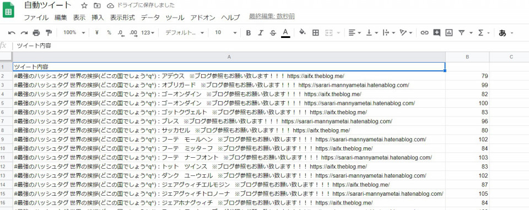This screenshot has width=529, height=210.
Task: Open the zoom 100% dropdown
Action: tap(74, 32)
